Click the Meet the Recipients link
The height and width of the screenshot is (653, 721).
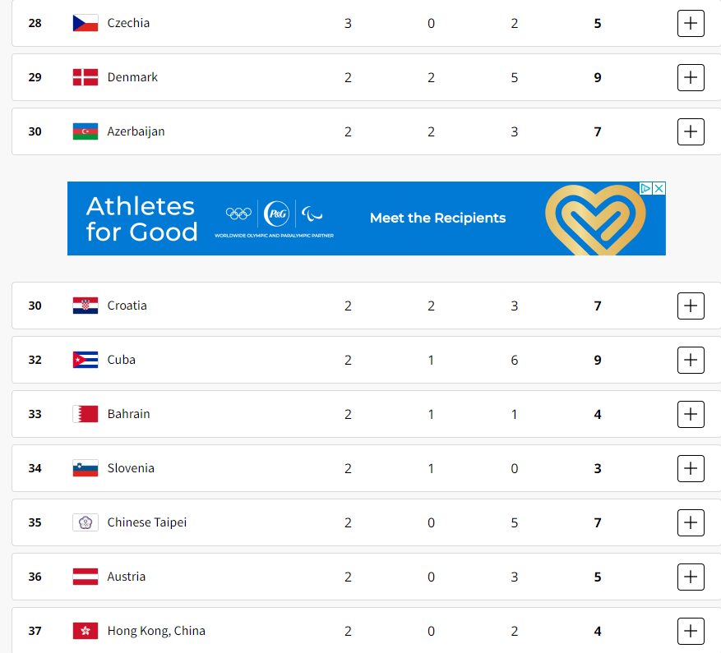[437, 218]
